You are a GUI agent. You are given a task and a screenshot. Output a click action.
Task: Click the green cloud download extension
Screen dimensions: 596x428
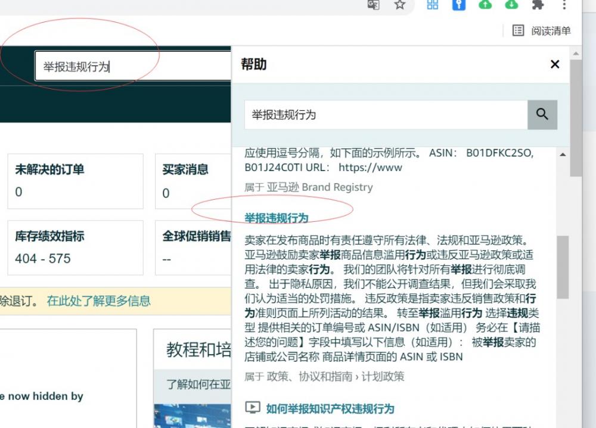(511, 5)
